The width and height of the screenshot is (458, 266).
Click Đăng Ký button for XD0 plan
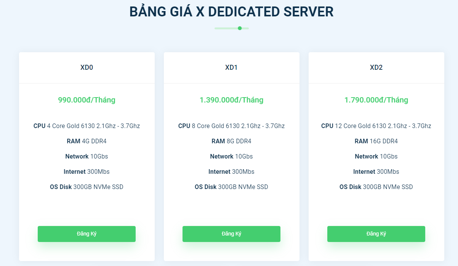tap(86, 234)
